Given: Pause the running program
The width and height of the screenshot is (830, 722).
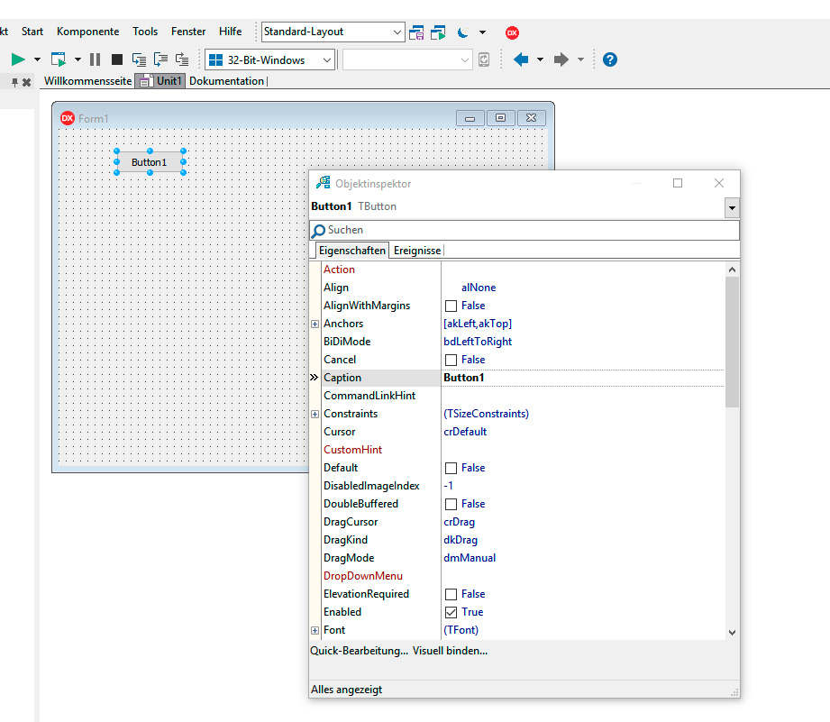Looking at the screenshot, I should click(96, 59).
